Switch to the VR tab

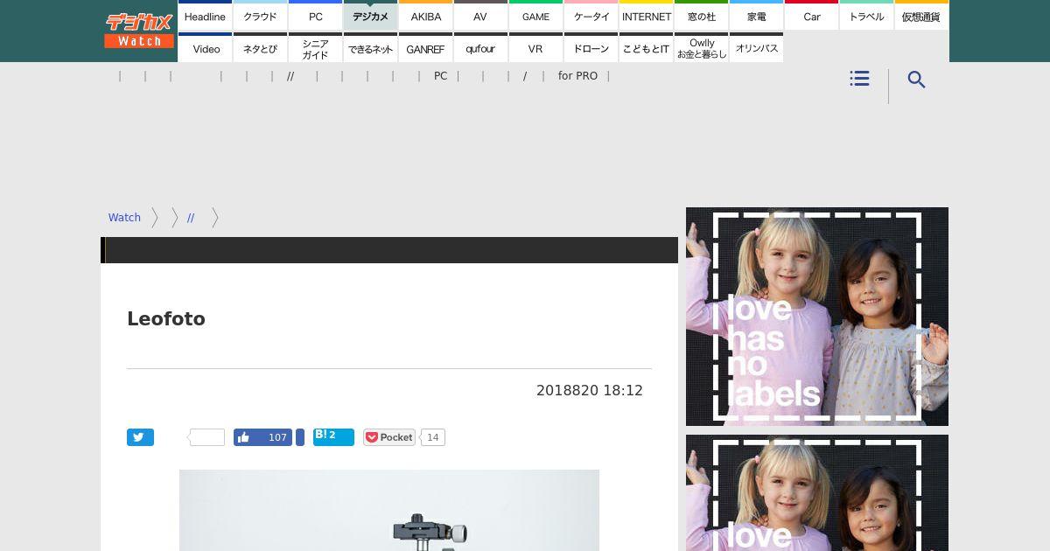535,48
